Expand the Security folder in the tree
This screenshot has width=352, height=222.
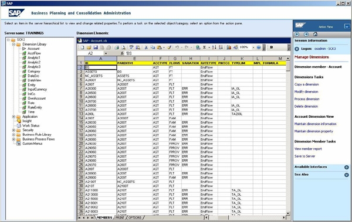[x=13, y=130]
